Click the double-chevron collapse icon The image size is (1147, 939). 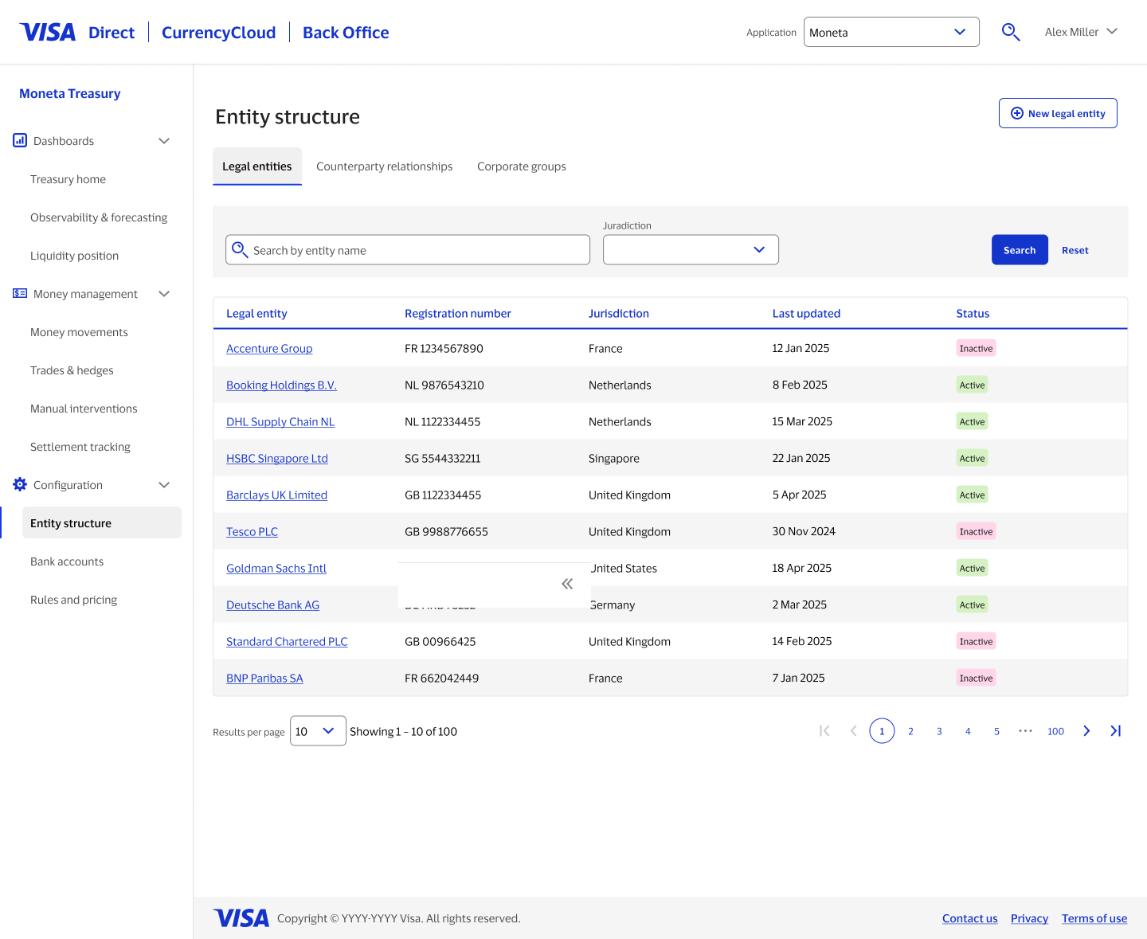coord(567,584)
